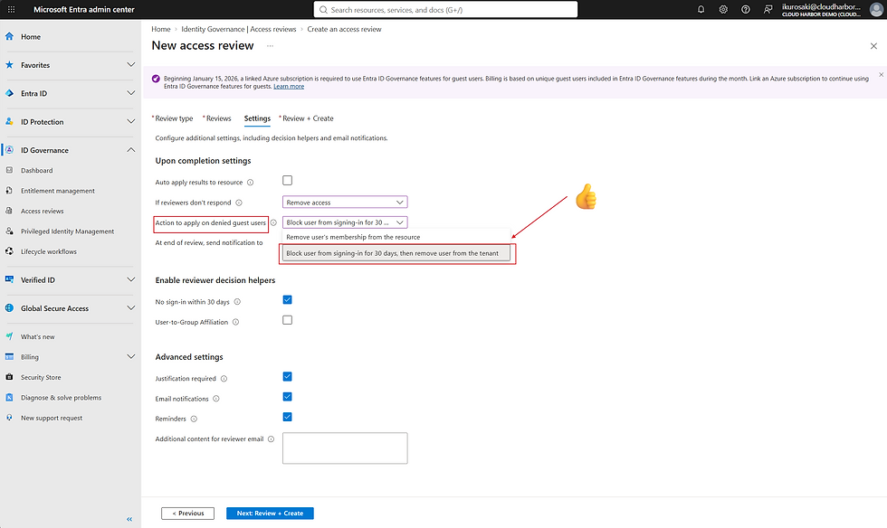Uncheck No sign-in within 30 days

point(288,299)
